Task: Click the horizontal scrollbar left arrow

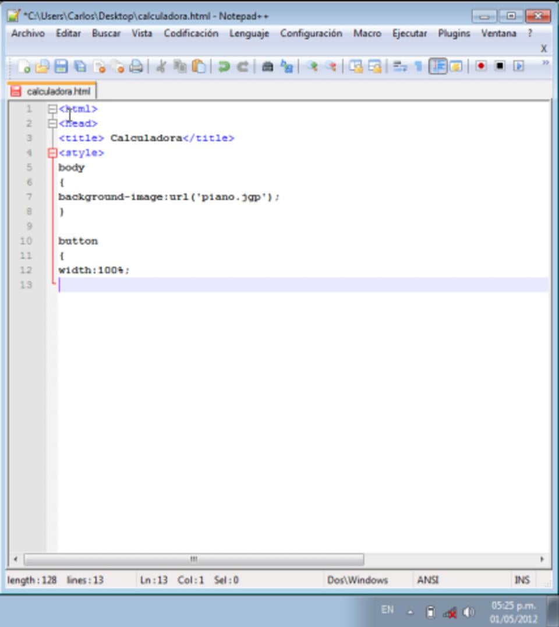Action: click(15, 559)
